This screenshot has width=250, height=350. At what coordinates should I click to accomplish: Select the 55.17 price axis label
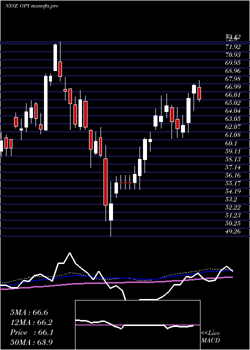click(x=233, y=183)
